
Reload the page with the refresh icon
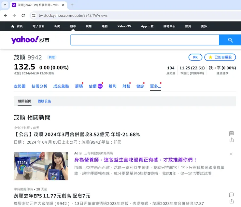[x=23, y=16]
